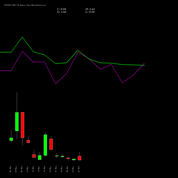Click the '07 May' axis label
The height and width of the screenshot is (178, 178).
click(16, 169)
